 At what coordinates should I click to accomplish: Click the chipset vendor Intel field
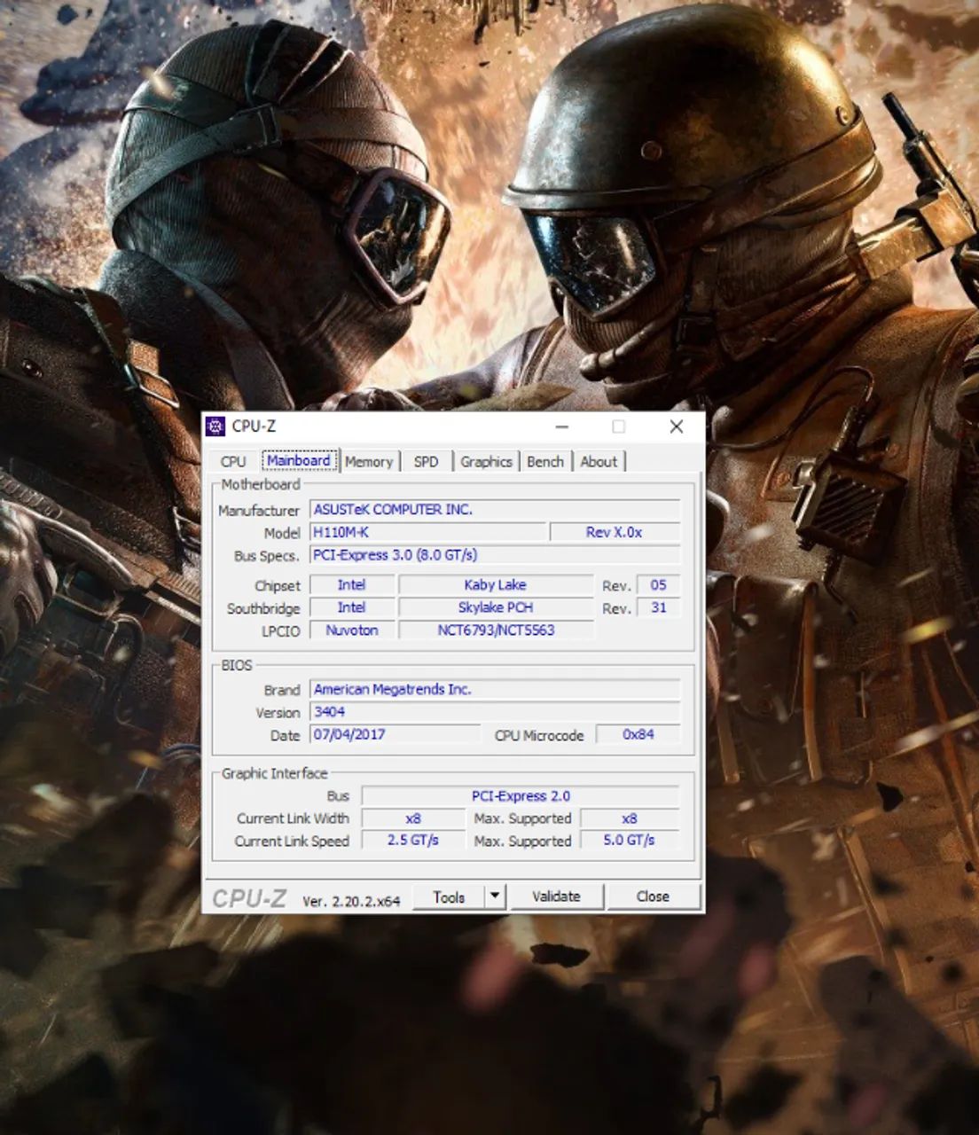point(352,585)
